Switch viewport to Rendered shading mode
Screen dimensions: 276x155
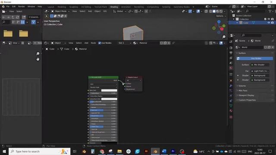click(x=221, y=11)
